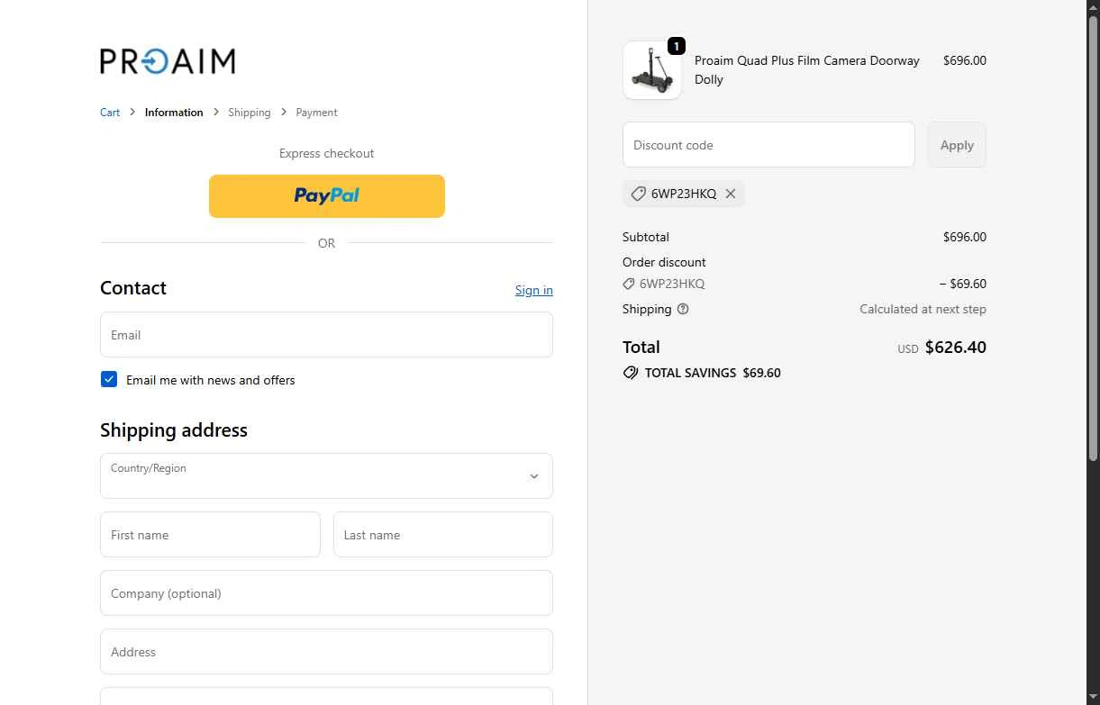
Task: Open the Country/Region dropdown
Action: pos(326,475)
